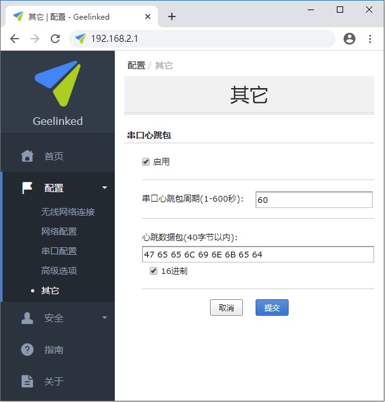Open browser profile account icon

349,39
